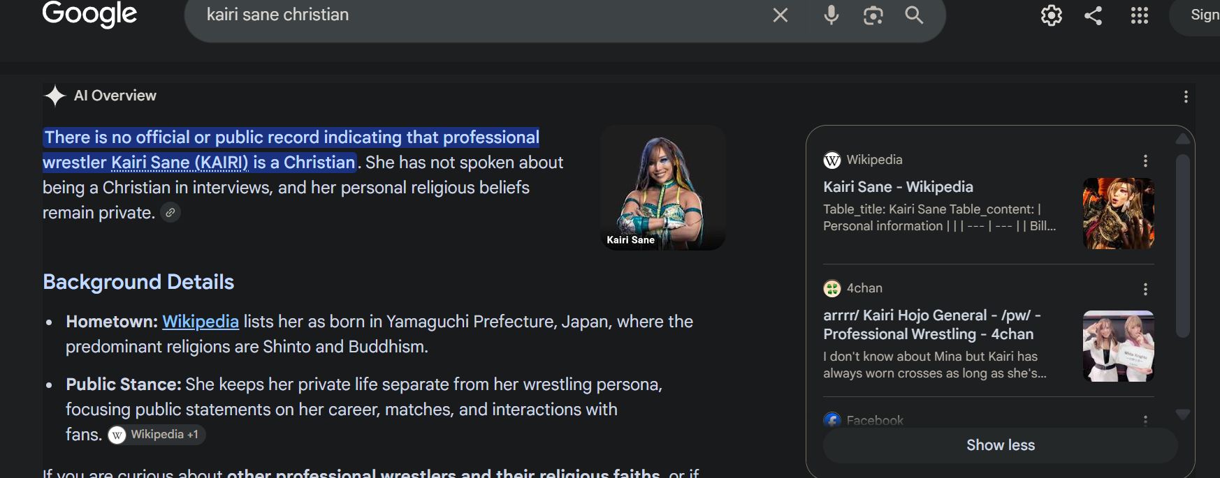Click the sources panel scrollbar
The height and width of the screenshot is (478, 1220).
[1183, 246]
